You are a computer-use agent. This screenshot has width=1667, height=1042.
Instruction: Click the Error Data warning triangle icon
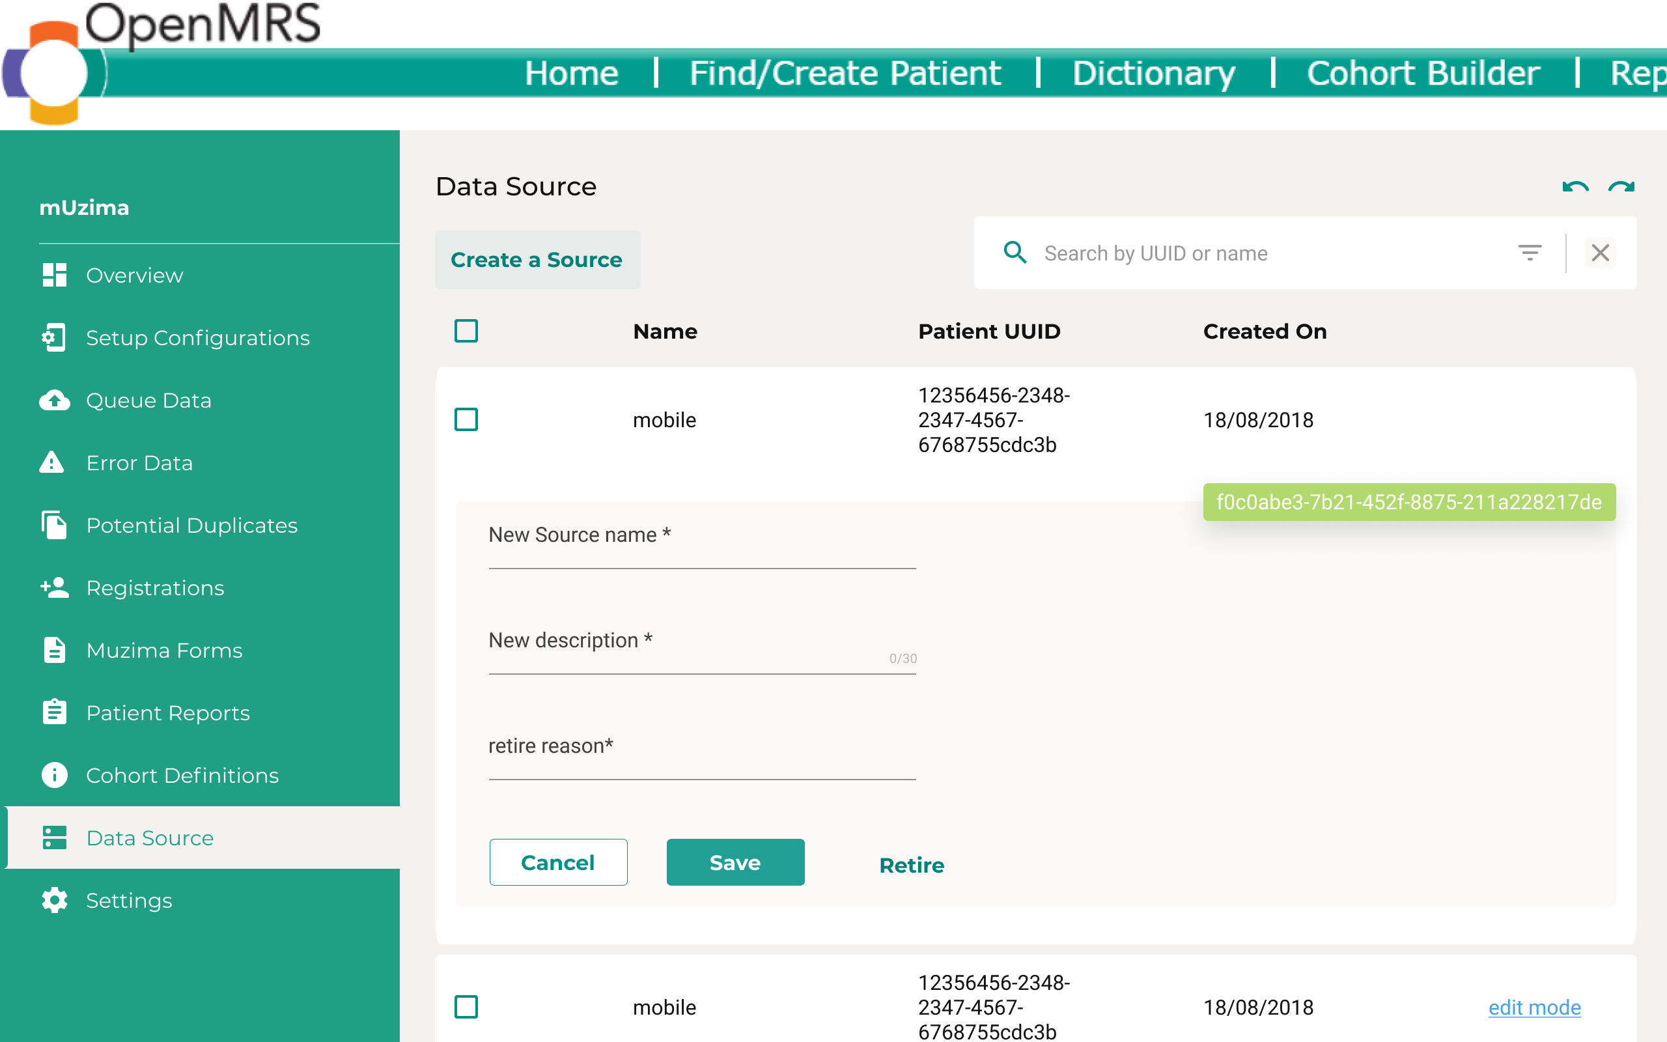coord(52,462)
